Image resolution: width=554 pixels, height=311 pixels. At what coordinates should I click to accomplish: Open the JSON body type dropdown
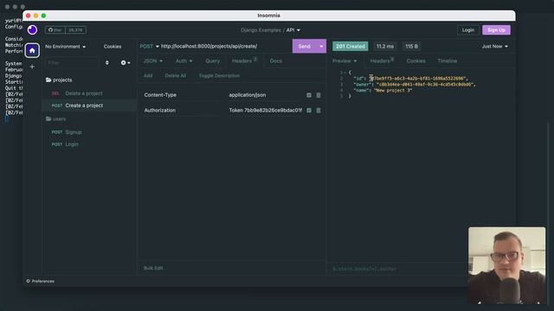click(x=153, y=61)
